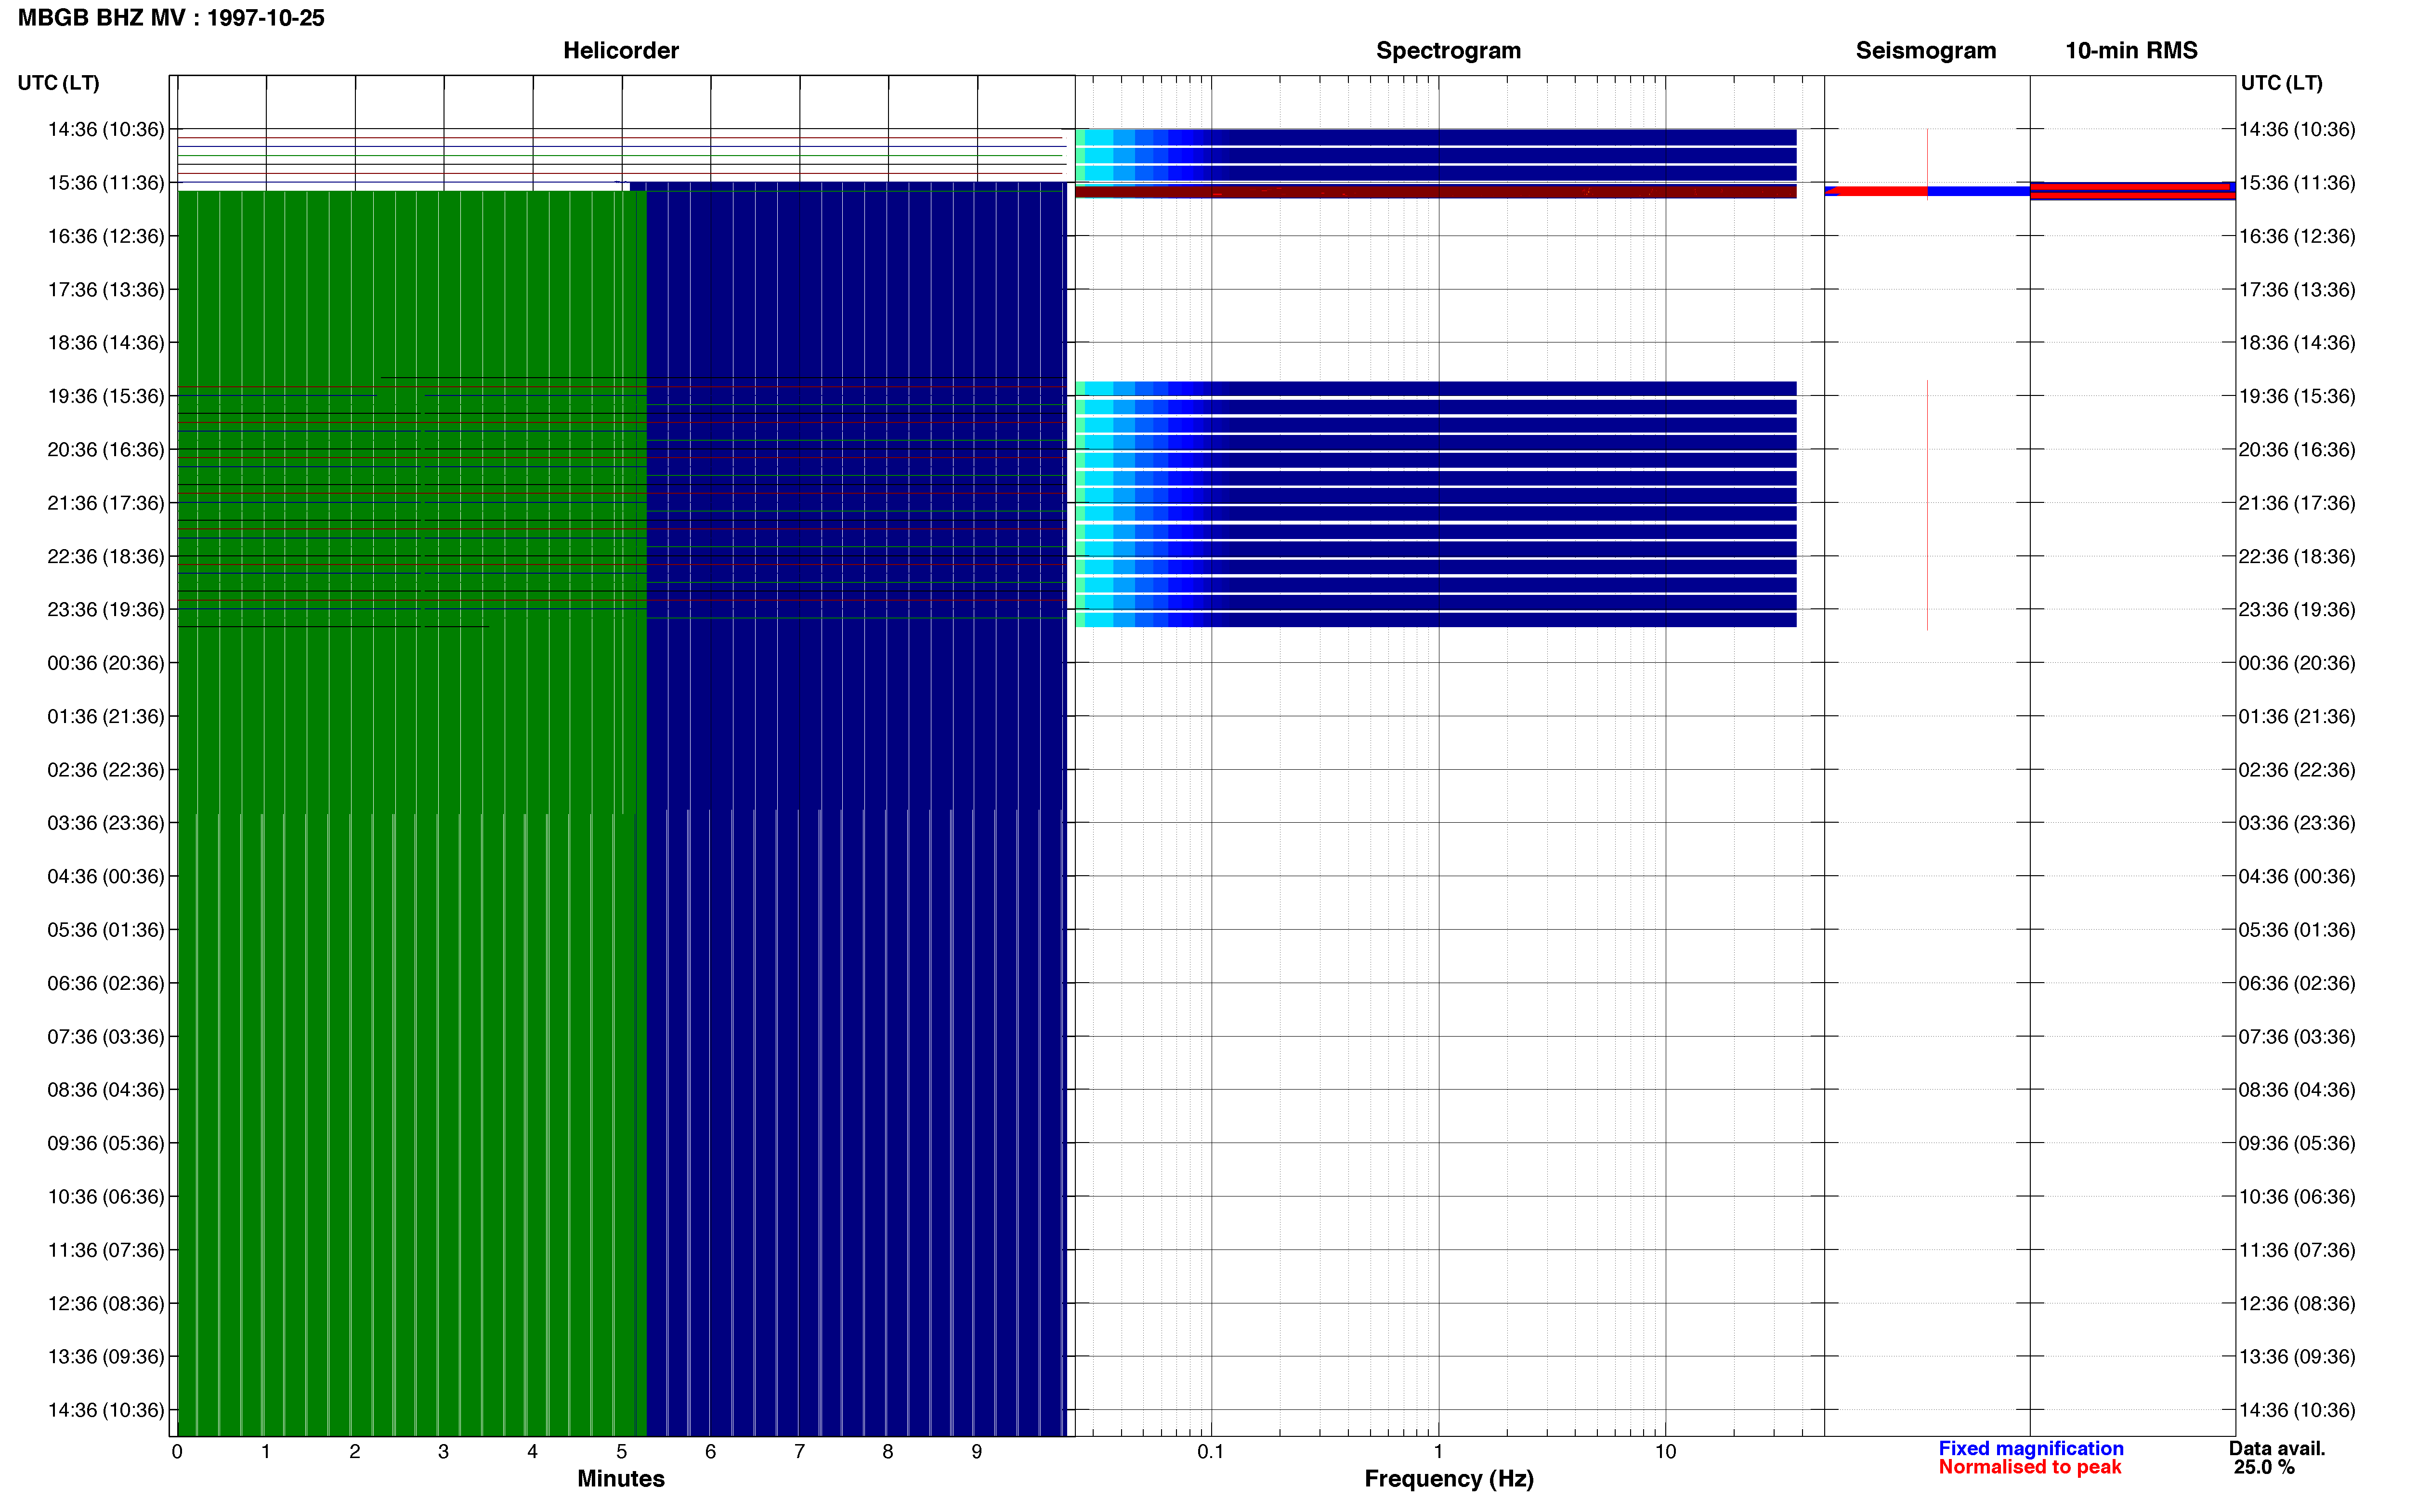Click the '0.1' tick on the Frequency axis
This screenshot has width=2417, height=1512.
coord(1211,1451)
